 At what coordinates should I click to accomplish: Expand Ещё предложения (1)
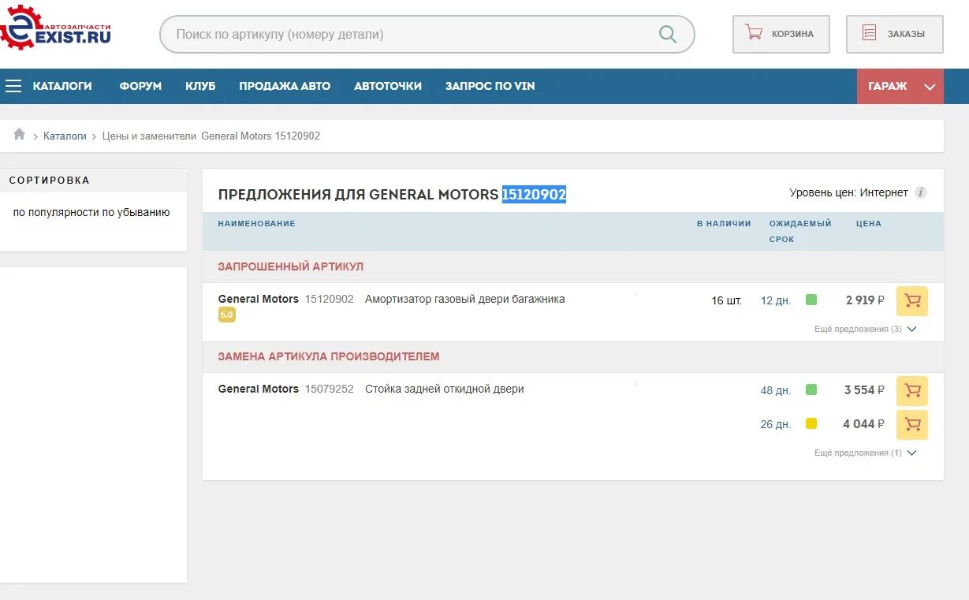point(866,453)
